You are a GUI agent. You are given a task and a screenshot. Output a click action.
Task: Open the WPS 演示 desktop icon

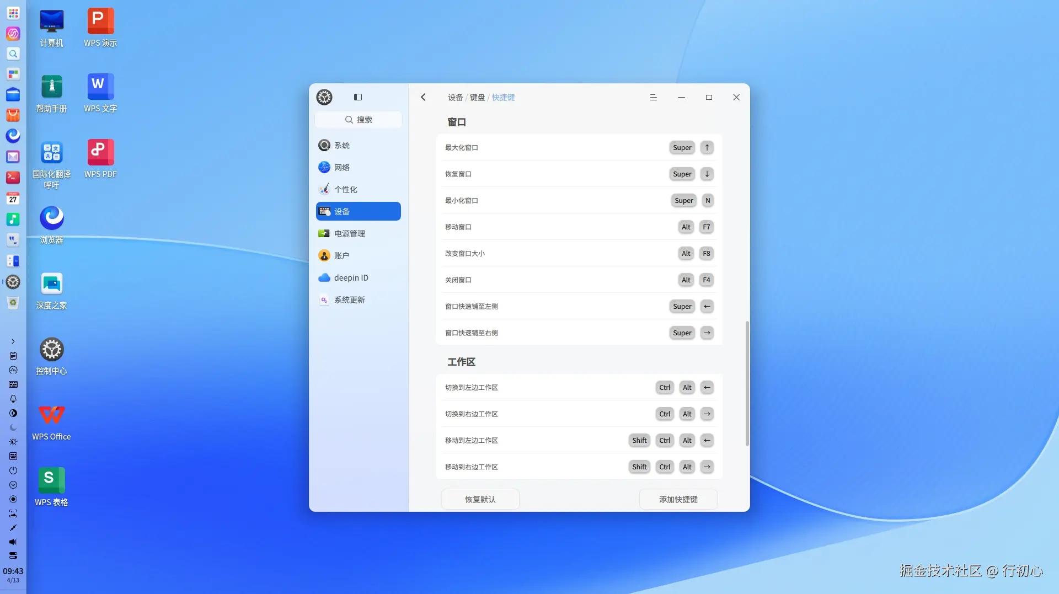click(x=100, y=28)
